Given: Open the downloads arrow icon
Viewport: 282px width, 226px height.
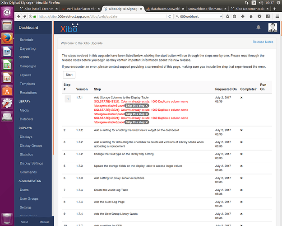Looking at the screenshot, I should [x=243, y=16].
